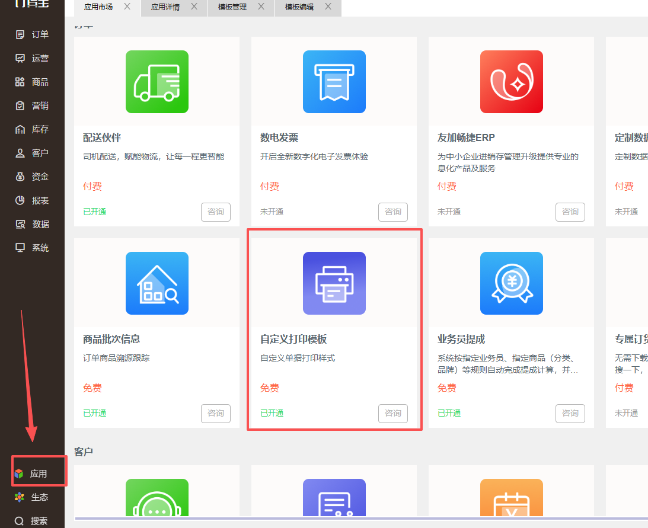Click the 商品批次信息 house icon
The width and height of the screenshot is (648, 528).
pos(157,283)
